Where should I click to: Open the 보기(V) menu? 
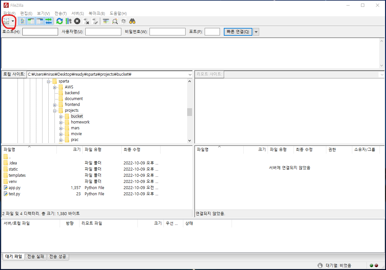(43, 13)
